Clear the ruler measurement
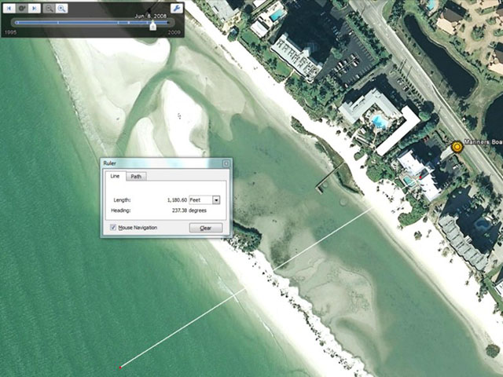503x377 pixels. (x=205, y=228)
